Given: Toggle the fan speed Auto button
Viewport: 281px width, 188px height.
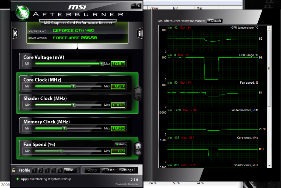Looking at the screenshot, I should click(121, 144).
